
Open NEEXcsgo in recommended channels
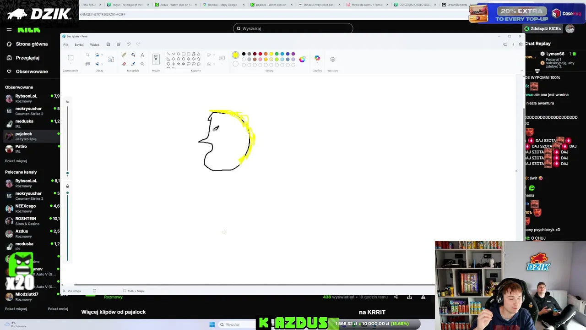coord(31,208)
